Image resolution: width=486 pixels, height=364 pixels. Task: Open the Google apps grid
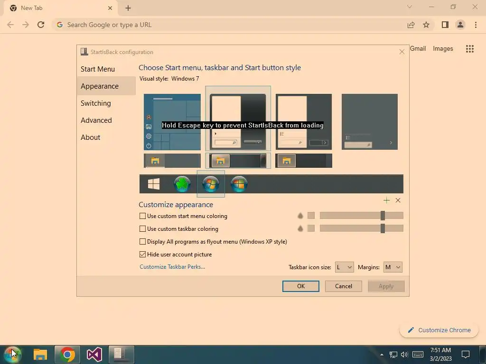click(x=470, y=49)
